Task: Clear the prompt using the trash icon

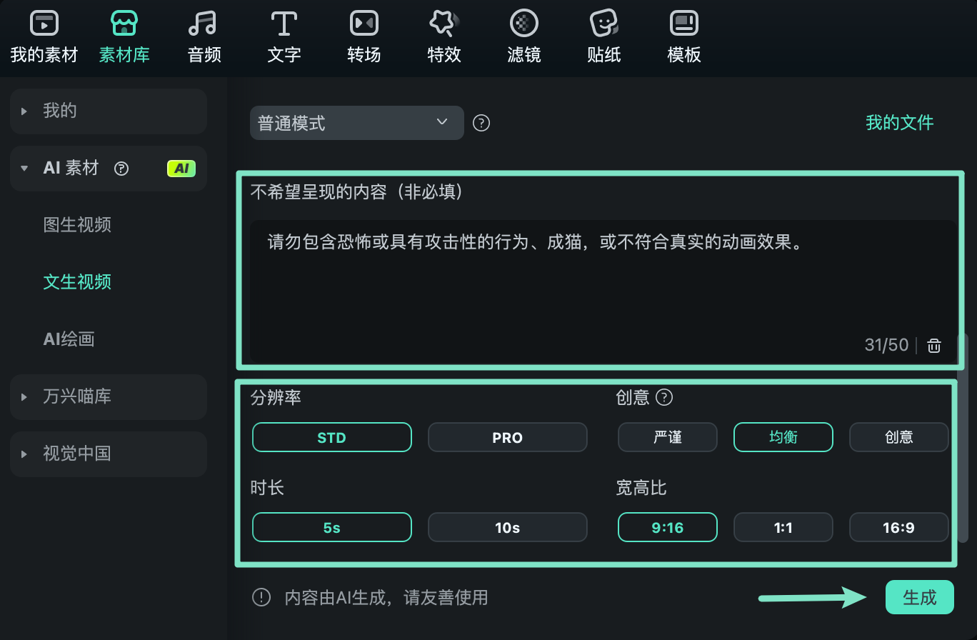Action: tap(934, 345)
